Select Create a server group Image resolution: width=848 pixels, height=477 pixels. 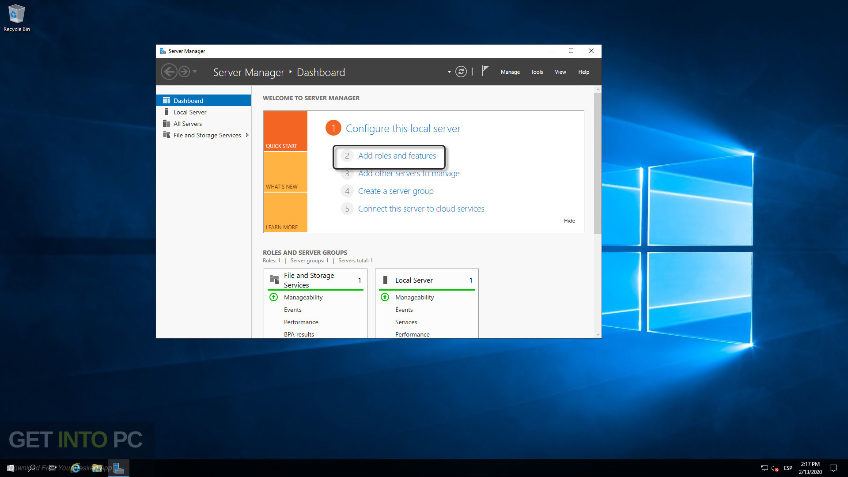tap(395, 191)
